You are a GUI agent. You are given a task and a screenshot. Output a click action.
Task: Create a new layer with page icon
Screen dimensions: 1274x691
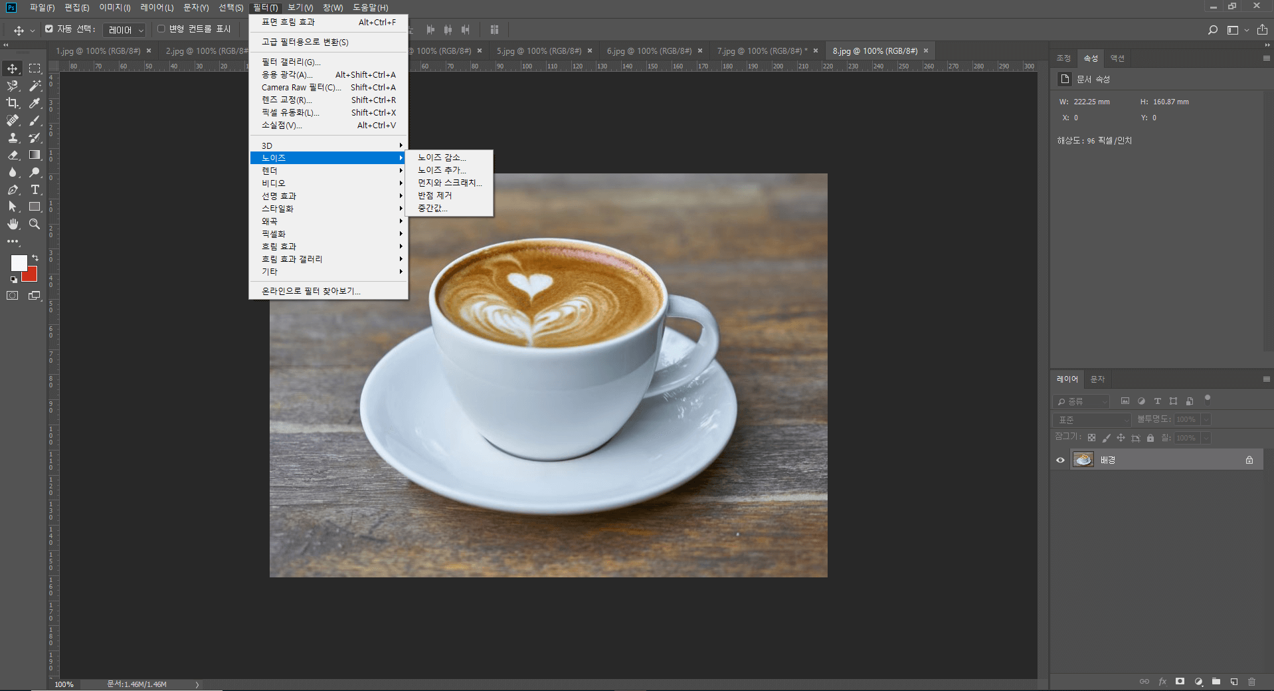(x=1233, y=682)
